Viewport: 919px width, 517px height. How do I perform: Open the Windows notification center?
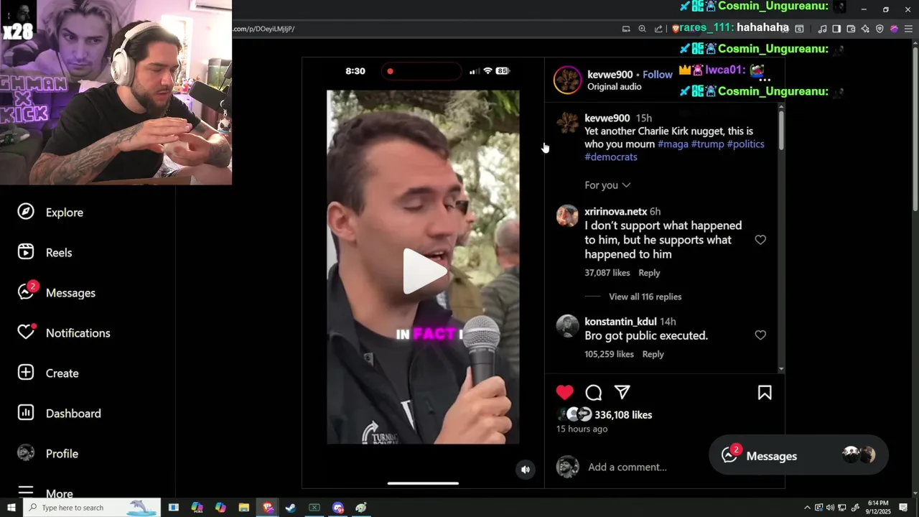(903, 508)
